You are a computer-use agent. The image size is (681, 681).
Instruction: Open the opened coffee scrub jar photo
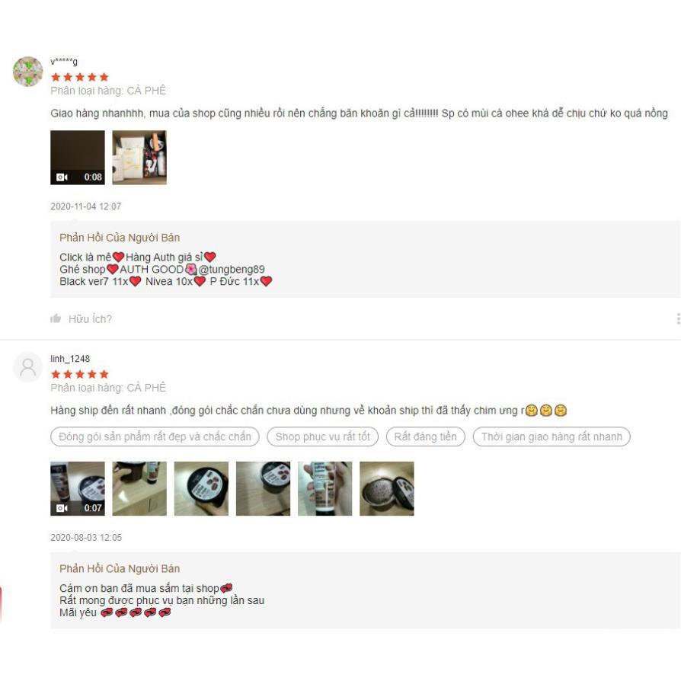tap(387, 488)
